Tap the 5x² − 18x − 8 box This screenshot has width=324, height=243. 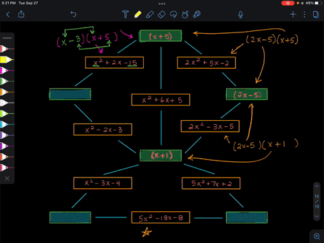161,217
